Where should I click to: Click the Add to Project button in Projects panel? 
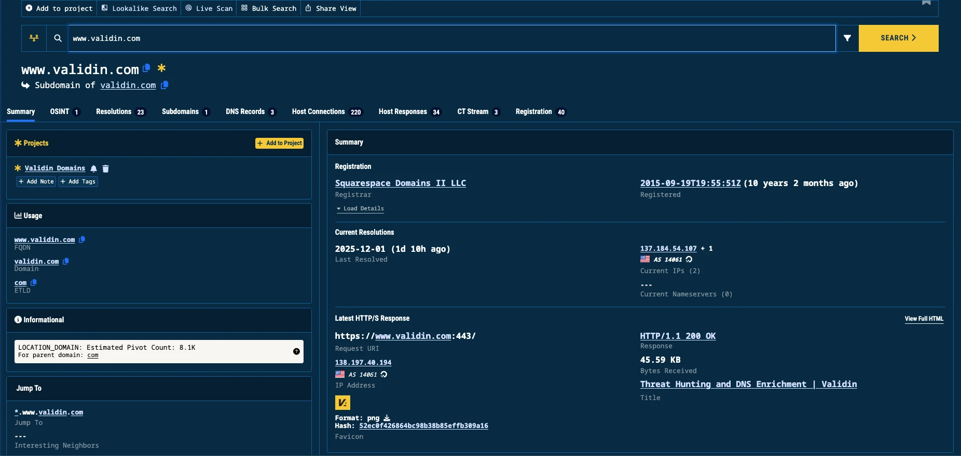[279, 143]
